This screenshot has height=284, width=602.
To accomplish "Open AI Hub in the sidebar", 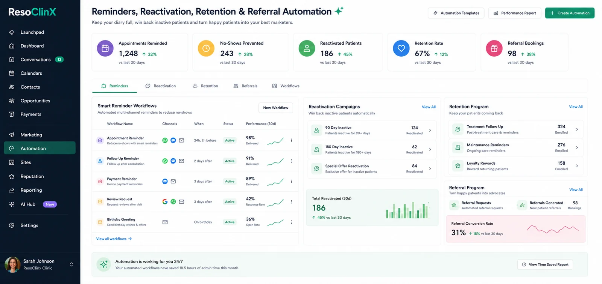I will click(40, 204).
